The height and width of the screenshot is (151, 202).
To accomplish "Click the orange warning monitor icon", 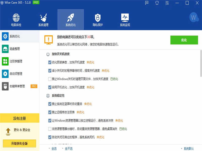I will click(x=48, y=40).
